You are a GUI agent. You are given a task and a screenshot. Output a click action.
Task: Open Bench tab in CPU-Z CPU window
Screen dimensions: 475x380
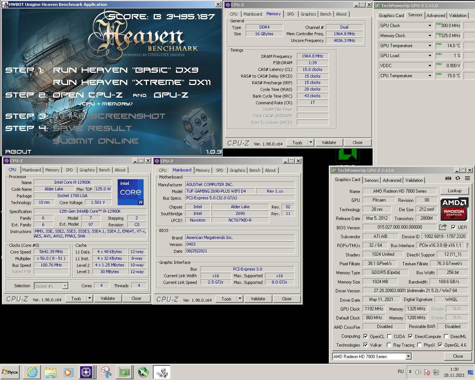105,170
